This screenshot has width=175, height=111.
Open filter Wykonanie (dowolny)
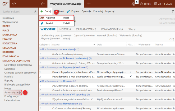coord(131,35)
